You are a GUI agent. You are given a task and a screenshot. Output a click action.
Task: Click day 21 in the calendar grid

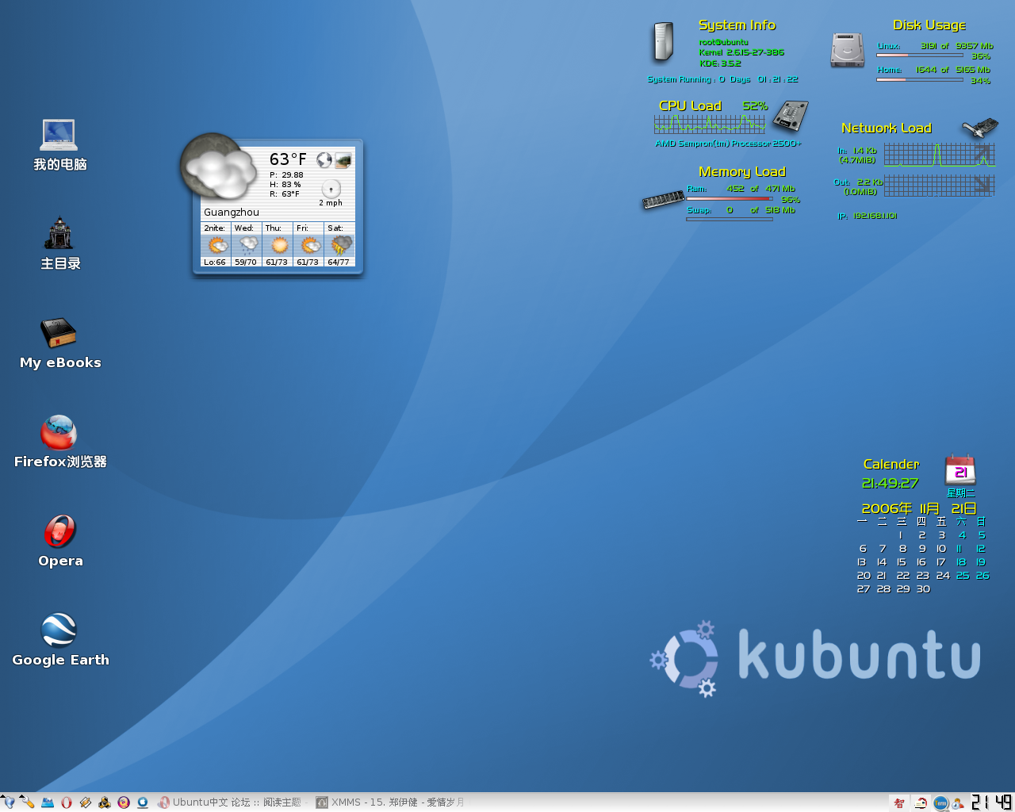pos(882,576)
